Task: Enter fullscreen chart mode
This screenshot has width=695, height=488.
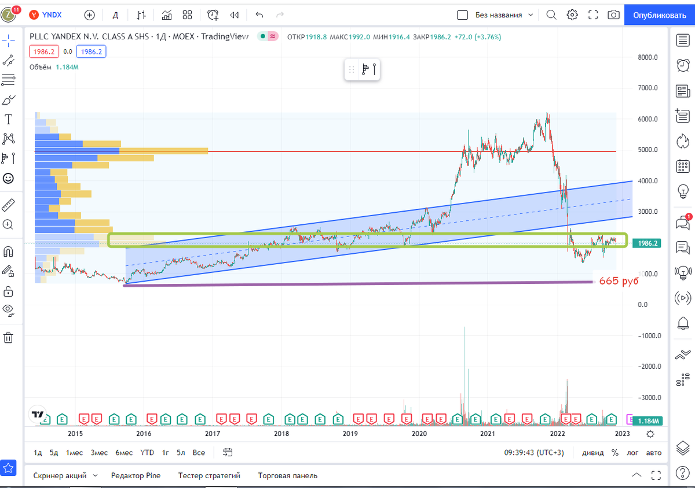Action: point(593,14)
